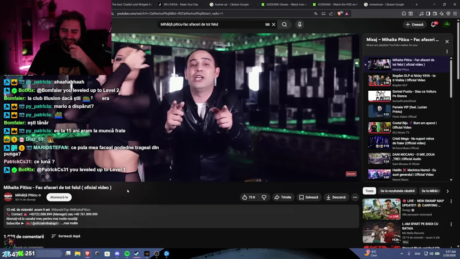Open the browser Extensions puzzle icon
The height and width of the screenshot is (259, 460).
[x=404, y=14]
